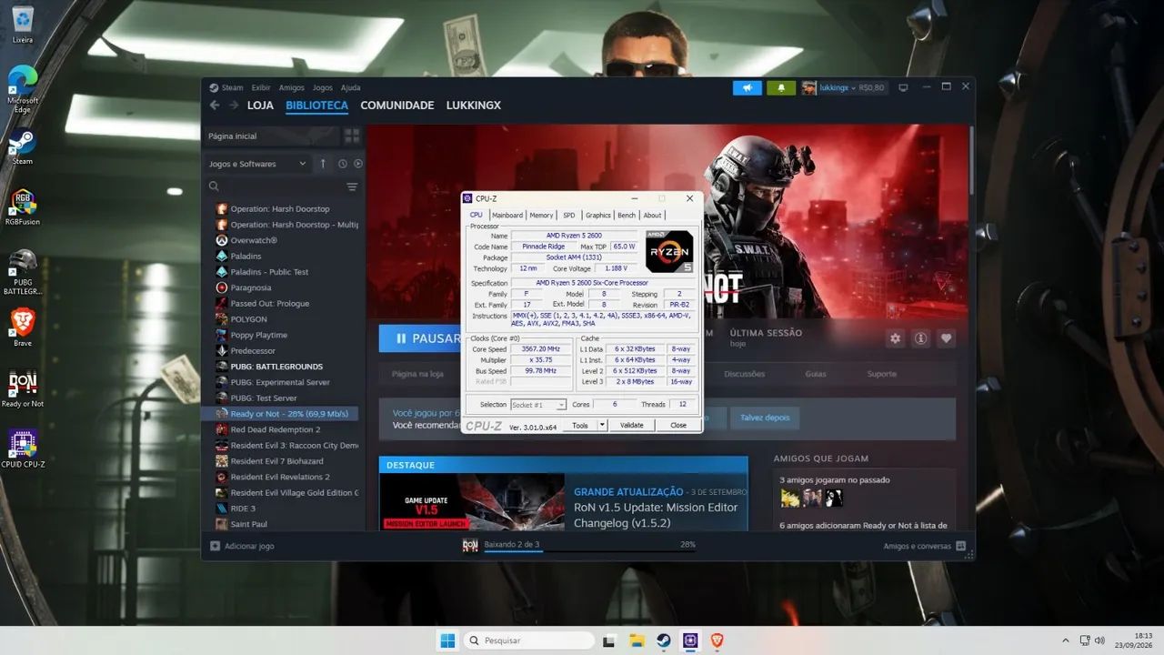Click Adicionar jogo link
Viewport: 1164px width, 655px height.
[x=242, y=546]
